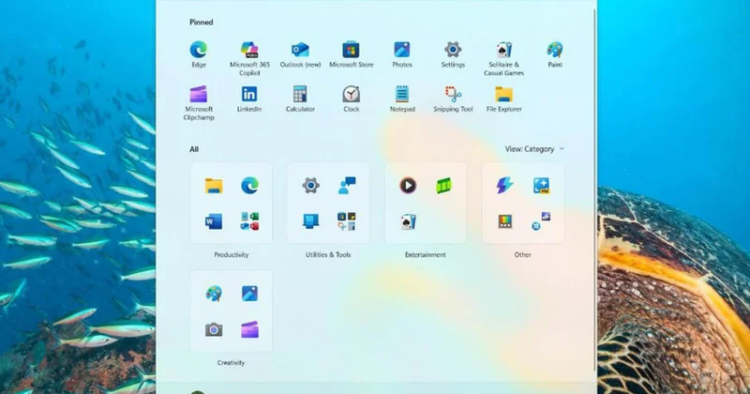Open Settings gear in Utilities & Tools
The image size is (750, 394).
pyautogui.click(x=311, y=185)
